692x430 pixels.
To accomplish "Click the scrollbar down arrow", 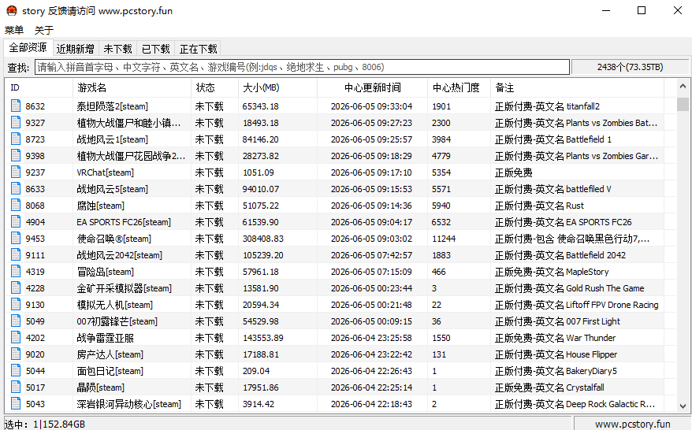I will 683,406.
